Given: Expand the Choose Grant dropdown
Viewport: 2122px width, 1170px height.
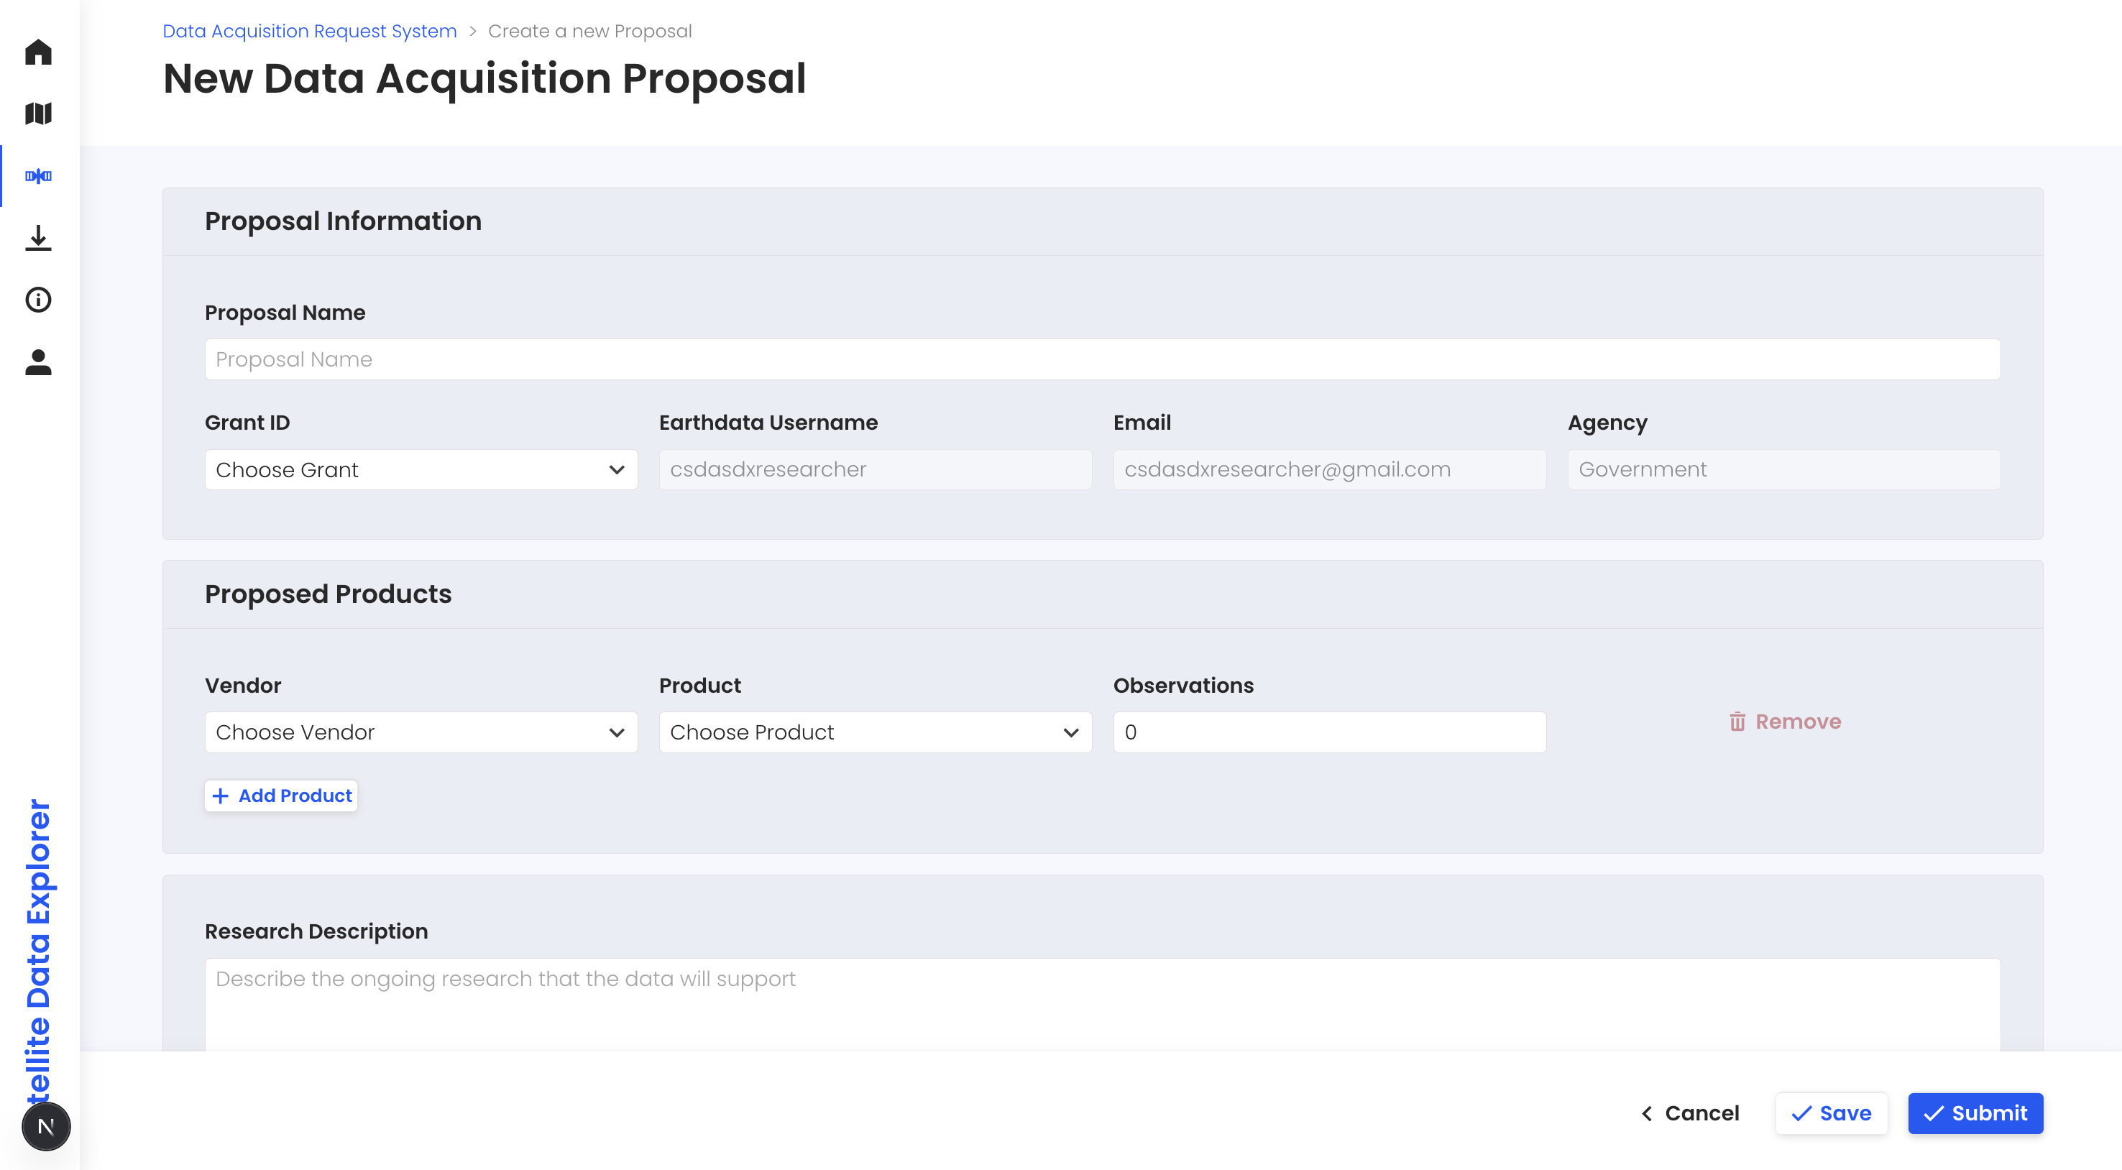Looking at the screenshot, I should point(421,469).
